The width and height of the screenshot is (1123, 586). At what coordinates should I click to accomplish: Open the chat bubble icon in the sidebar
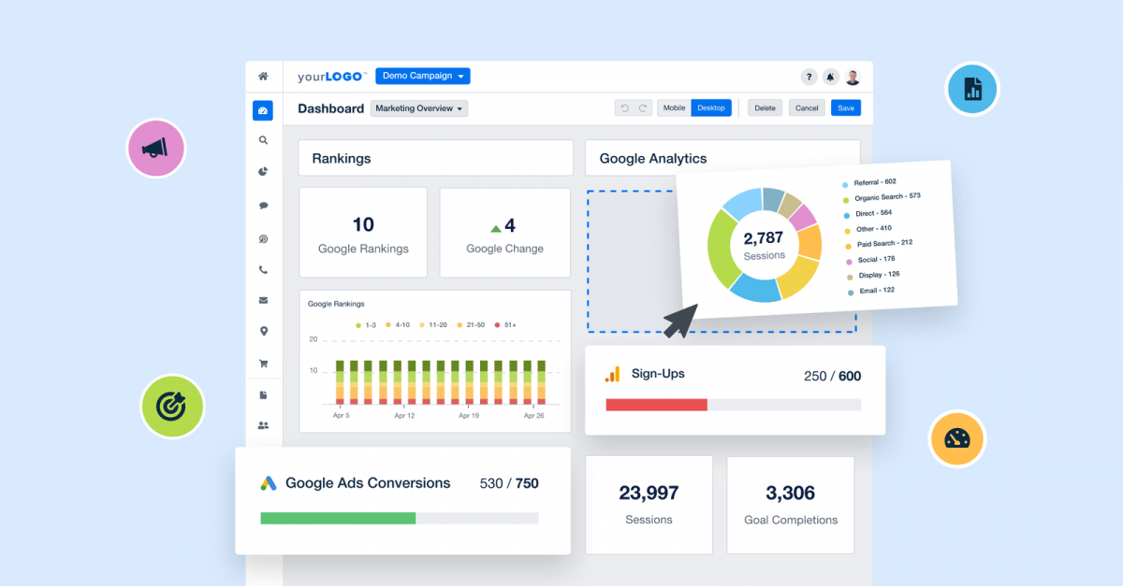coord(263,205)
